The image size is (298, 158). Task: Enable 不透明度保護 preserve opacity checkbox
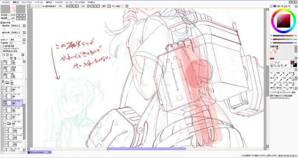pos(2,46)
